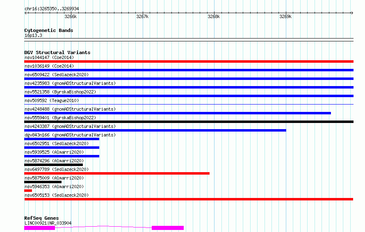Image resolution: width=365 pixels, height=232 pixels.
Task: Click the 3268k ruler mark
Action: pos(214,16)
